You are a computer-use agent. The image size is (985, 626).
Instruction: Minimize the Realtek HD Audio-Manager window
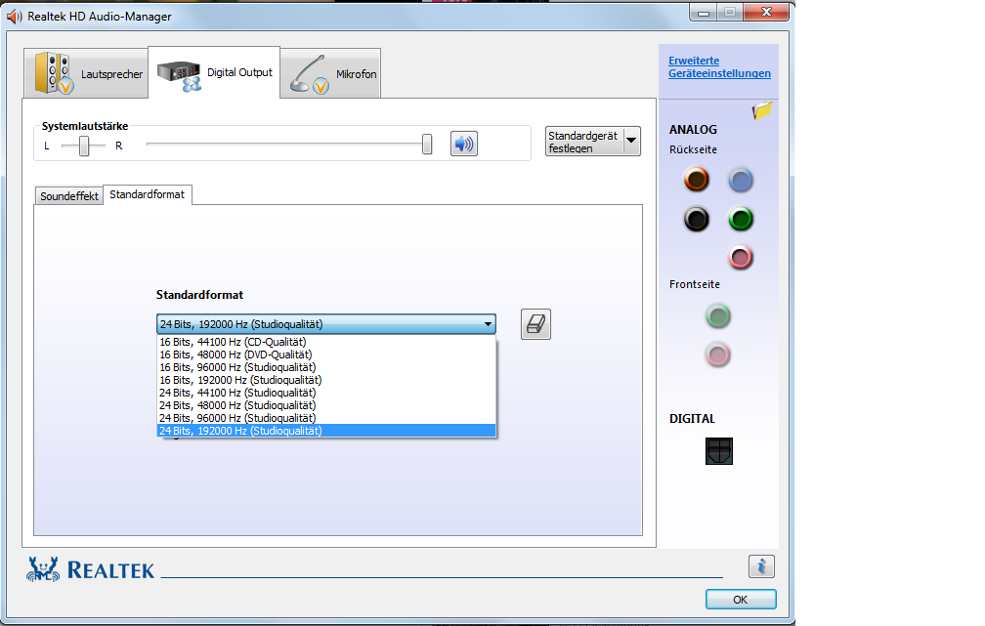pyautogui.click(x=704, y=12)
